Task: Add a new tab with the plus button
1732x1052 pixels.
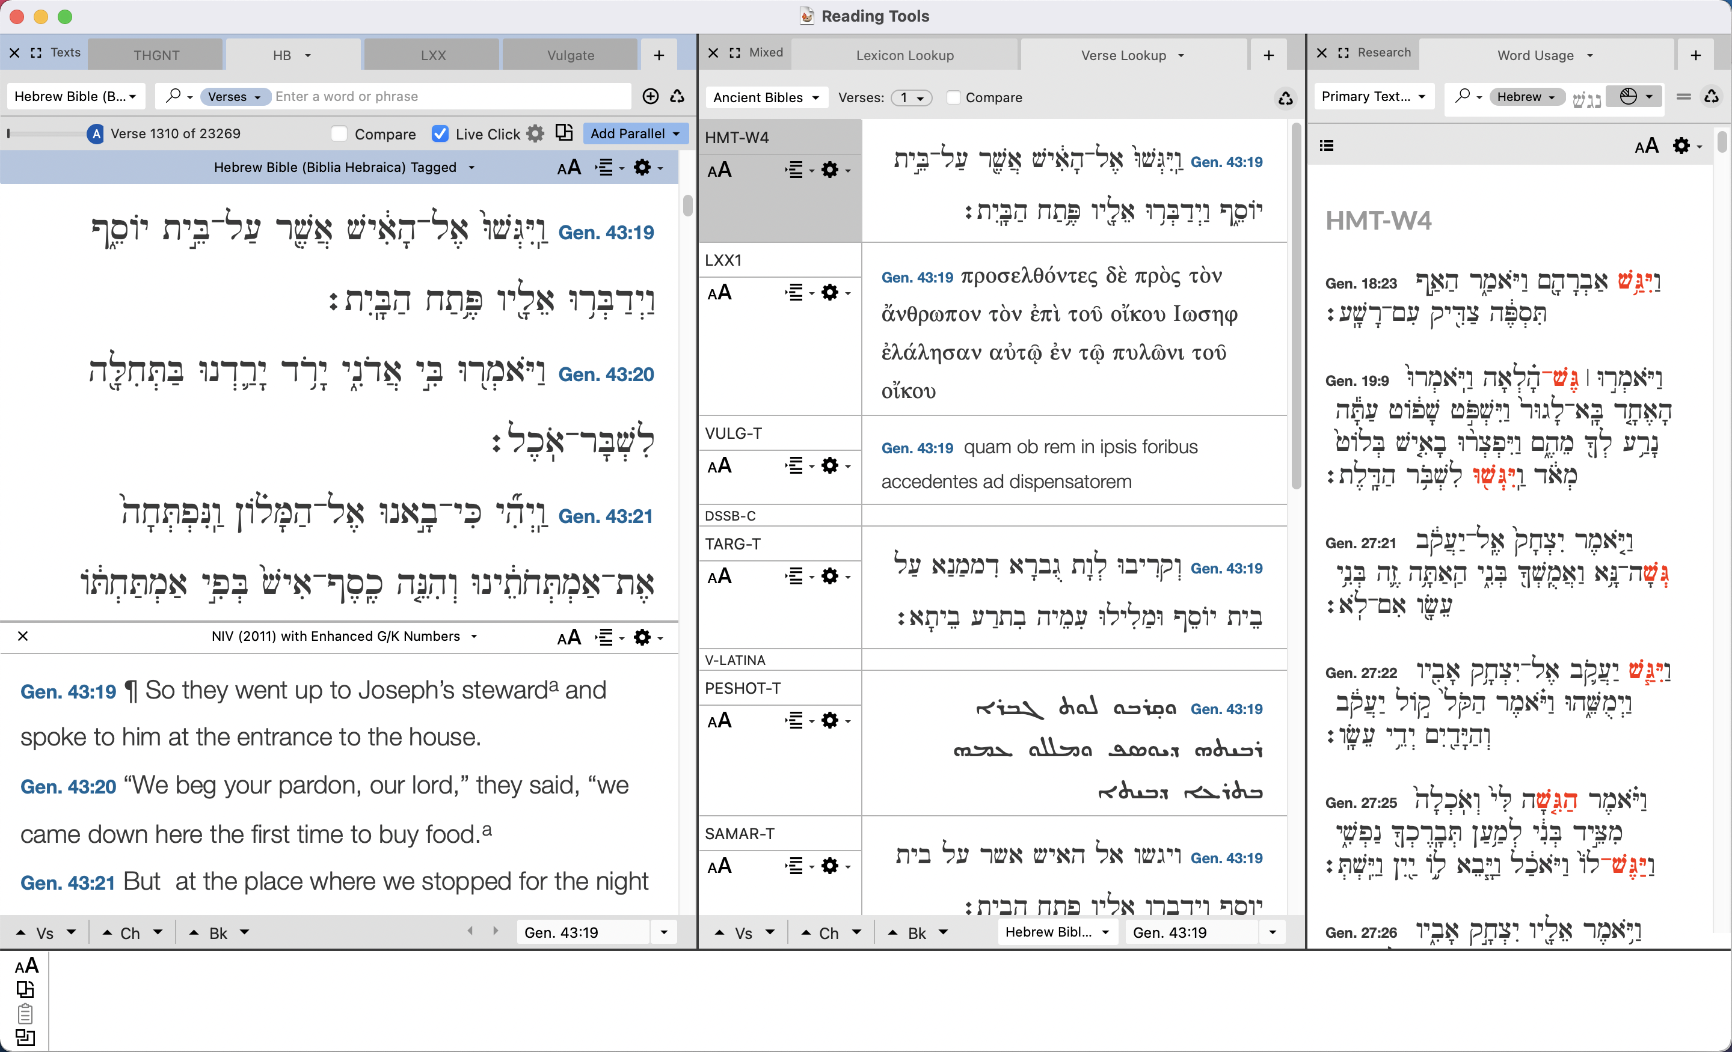Action: [658, 55]
